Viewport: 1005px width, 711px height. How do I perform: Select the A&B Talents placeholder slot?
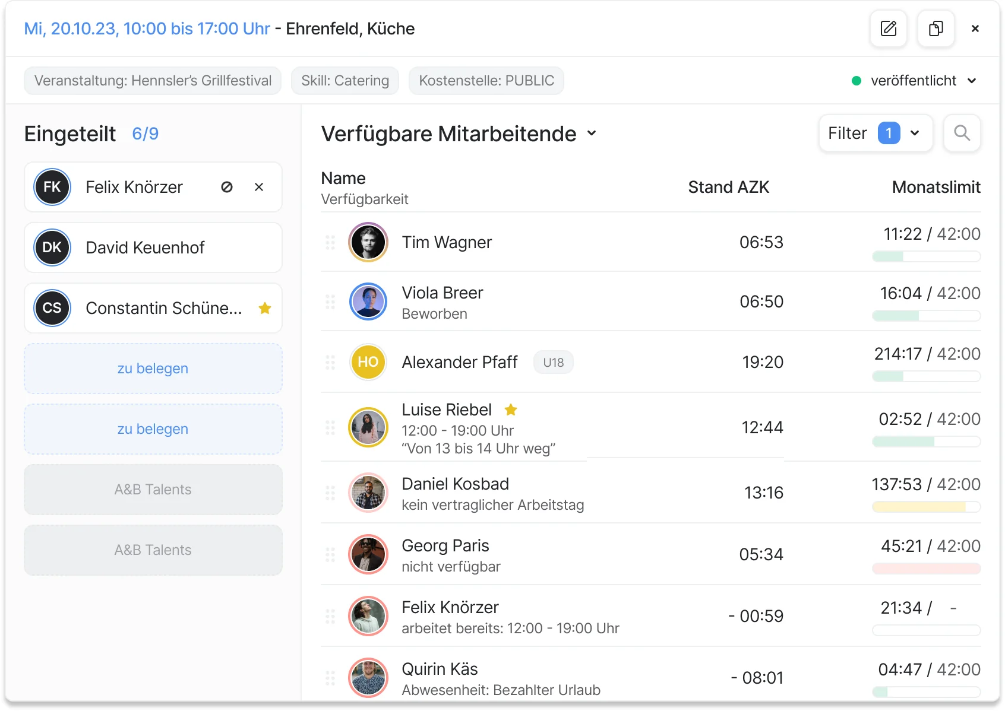pos(153,490)
